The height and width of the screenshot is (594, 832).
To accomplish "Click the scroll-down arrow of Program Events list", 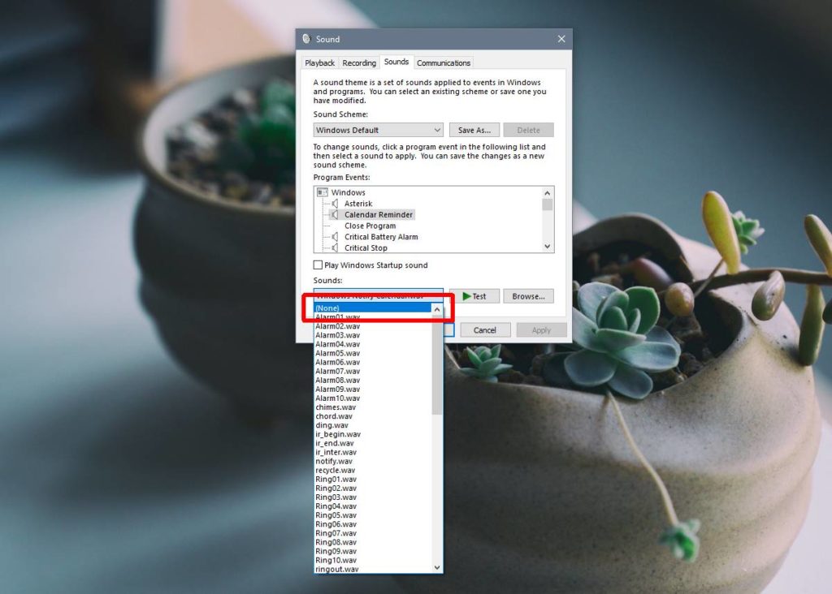I will coord(547,247).
